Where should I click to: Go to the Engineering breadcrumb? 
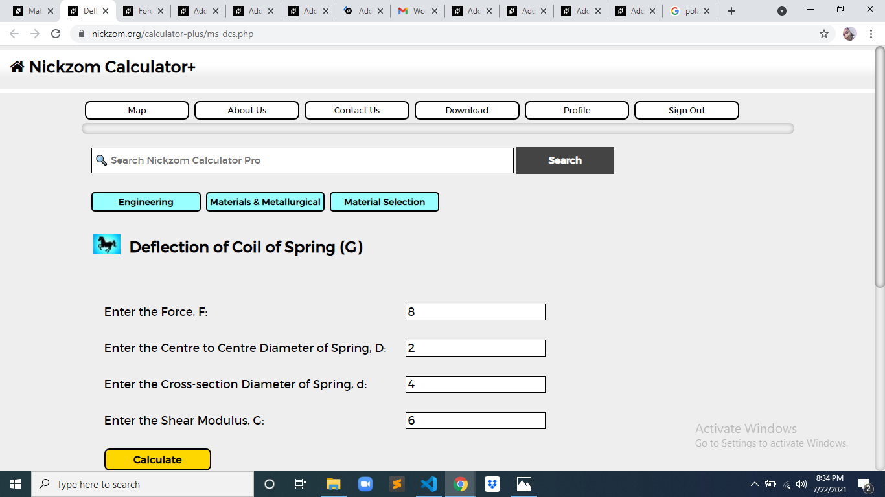tap(146, 202)
